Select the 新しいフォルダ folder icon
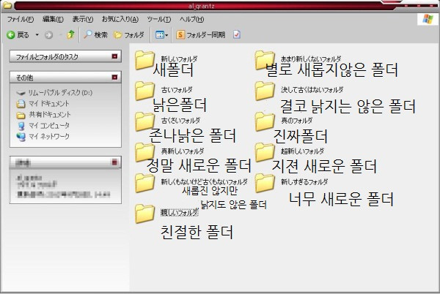440x294 pixels. point(144,60)
